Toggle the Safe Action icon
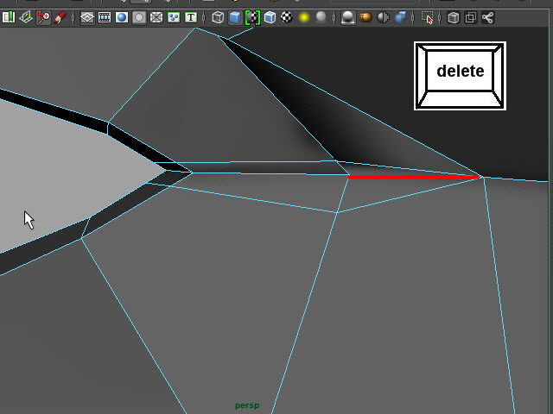The image size is (553, 414). coord(174,17)
